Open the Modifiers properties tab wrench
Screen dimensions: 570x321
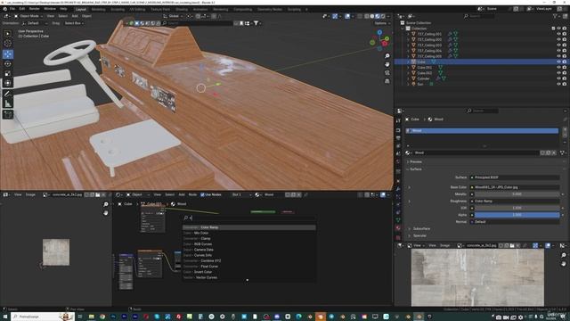tap(398, 189)
